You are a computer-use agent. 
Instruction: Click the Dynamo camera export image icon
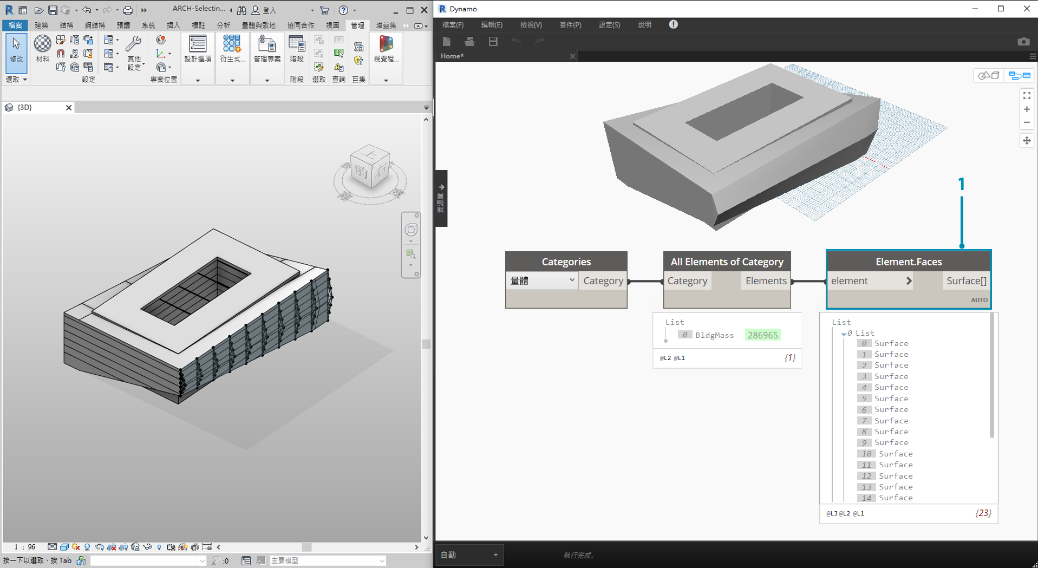point(1023,42)
